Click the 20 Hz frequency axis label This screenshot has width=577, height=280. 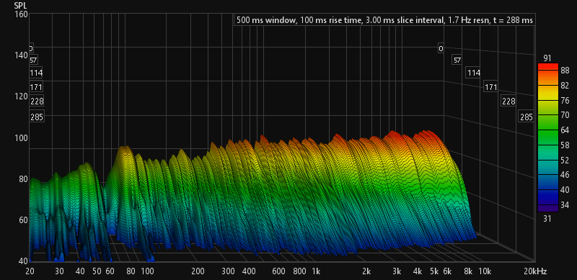pyautogui.click(x=30, y=272)
